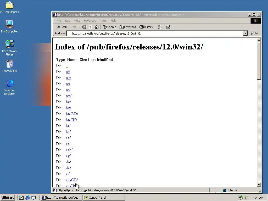Print the page with the printer icon
Viewport: 268px width, 201px height.
coord(168,27)
